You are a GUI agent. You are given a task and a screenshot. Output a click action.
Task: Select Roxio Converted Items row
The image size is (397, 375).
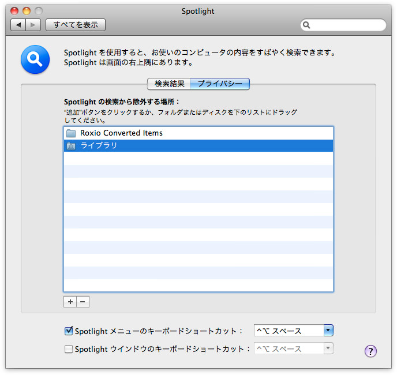[x=198, y=133]
